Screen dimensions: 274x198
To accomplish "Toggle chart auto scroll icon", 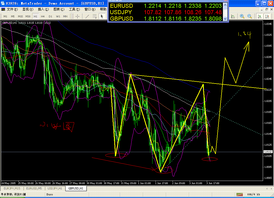I will (260, 16).
